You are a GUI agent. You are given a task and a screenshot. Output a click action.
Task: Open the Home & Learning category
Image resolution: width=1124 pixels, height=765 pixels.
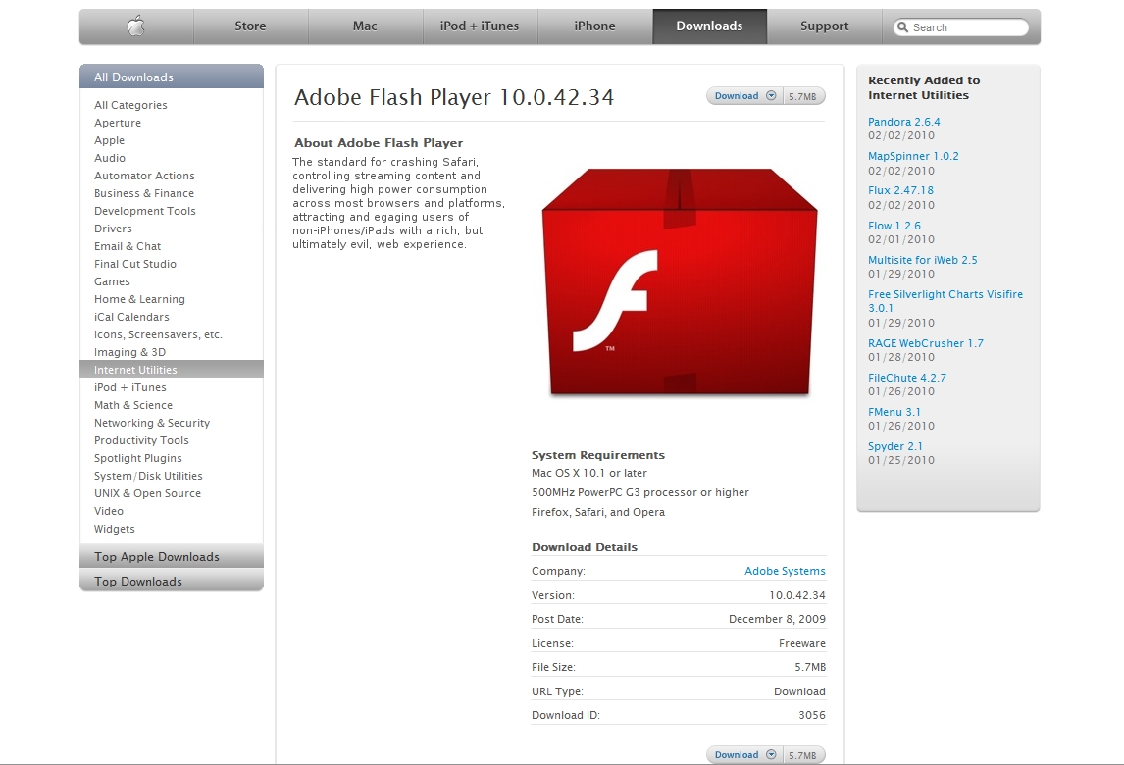[x=140, y=299]
